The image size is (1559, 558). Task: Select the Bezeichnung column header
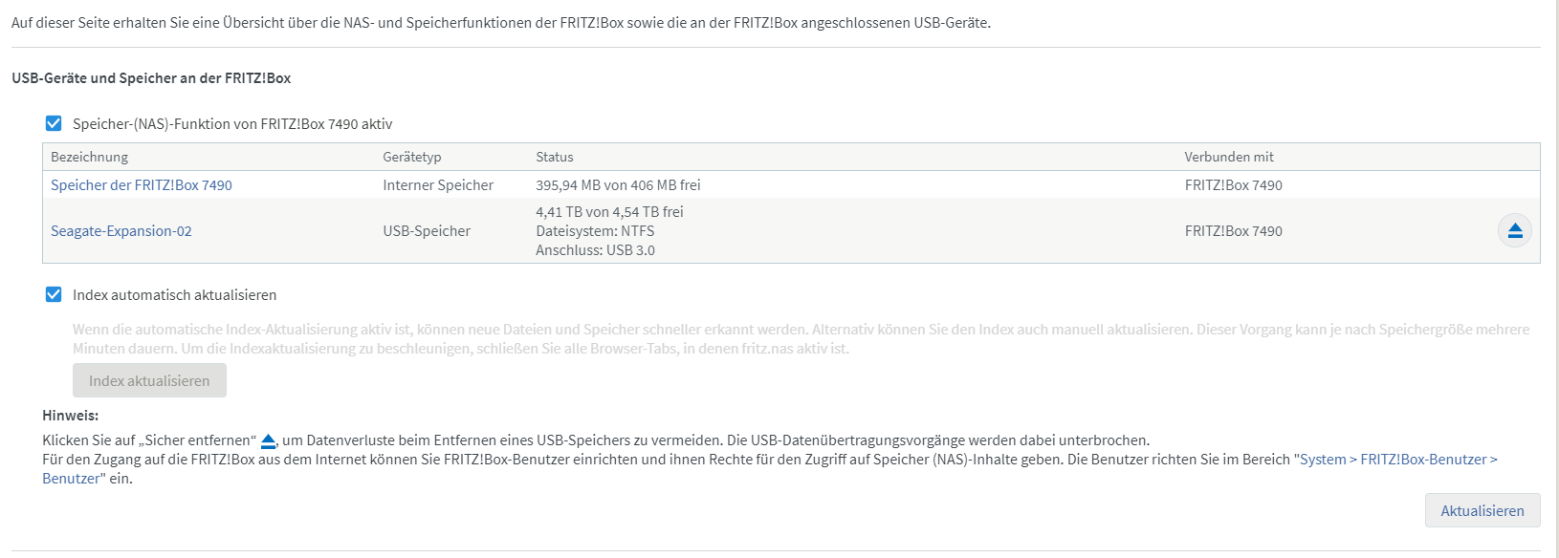click(x=89, y=157)
